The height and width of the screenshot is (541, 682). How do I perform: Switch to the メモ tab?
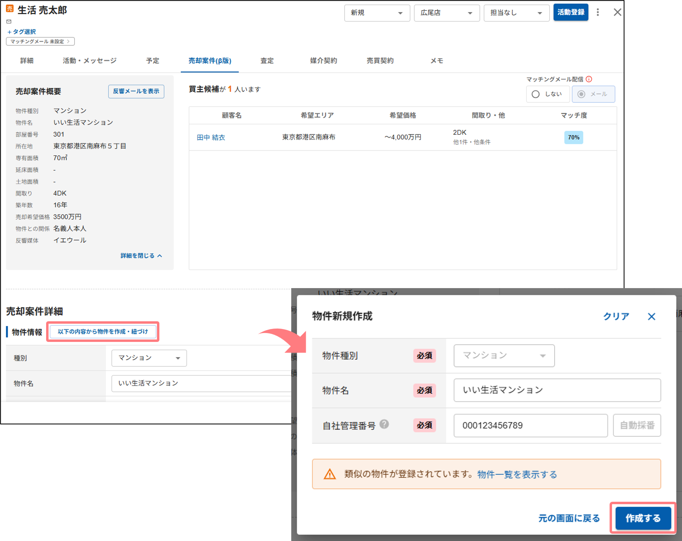436,61
